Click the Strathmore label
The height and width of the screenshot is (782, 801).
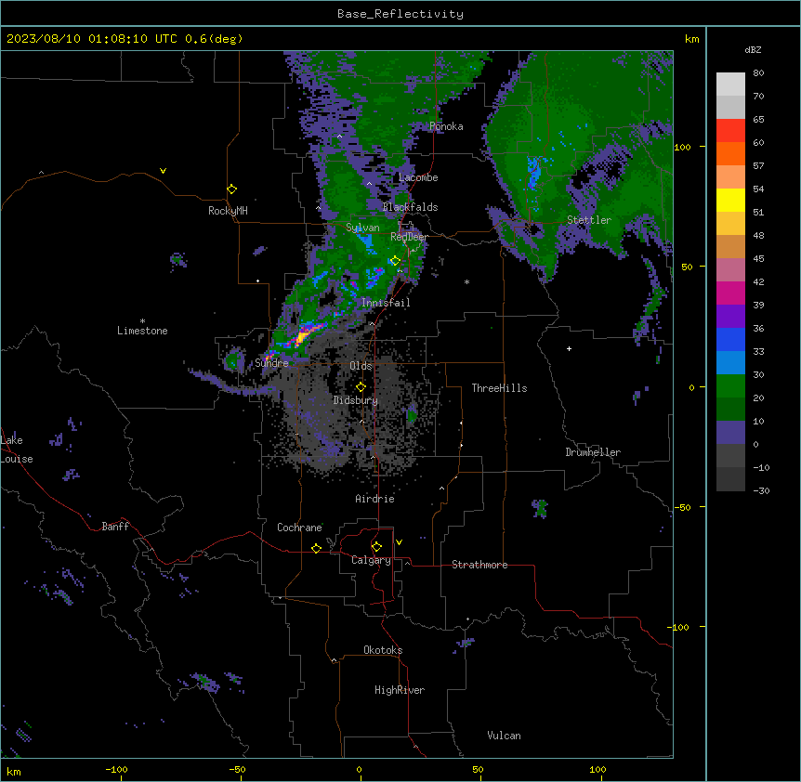[479, 565]
